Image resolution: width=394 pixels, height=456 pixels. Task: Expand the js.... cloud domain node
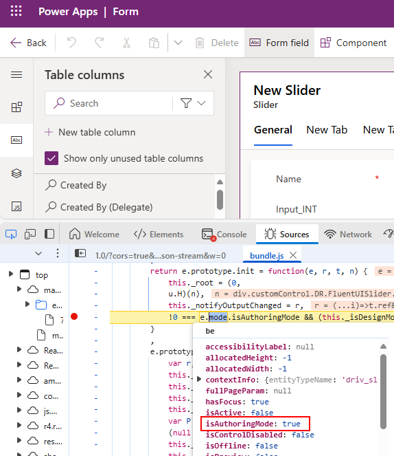[x=19, y=410]
